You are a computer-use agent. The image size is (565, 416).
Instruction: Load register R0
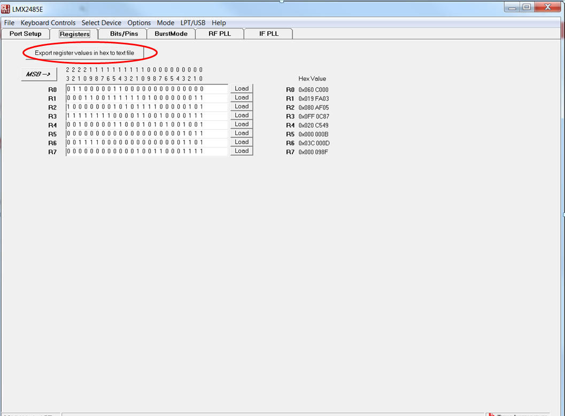(242, 89)
